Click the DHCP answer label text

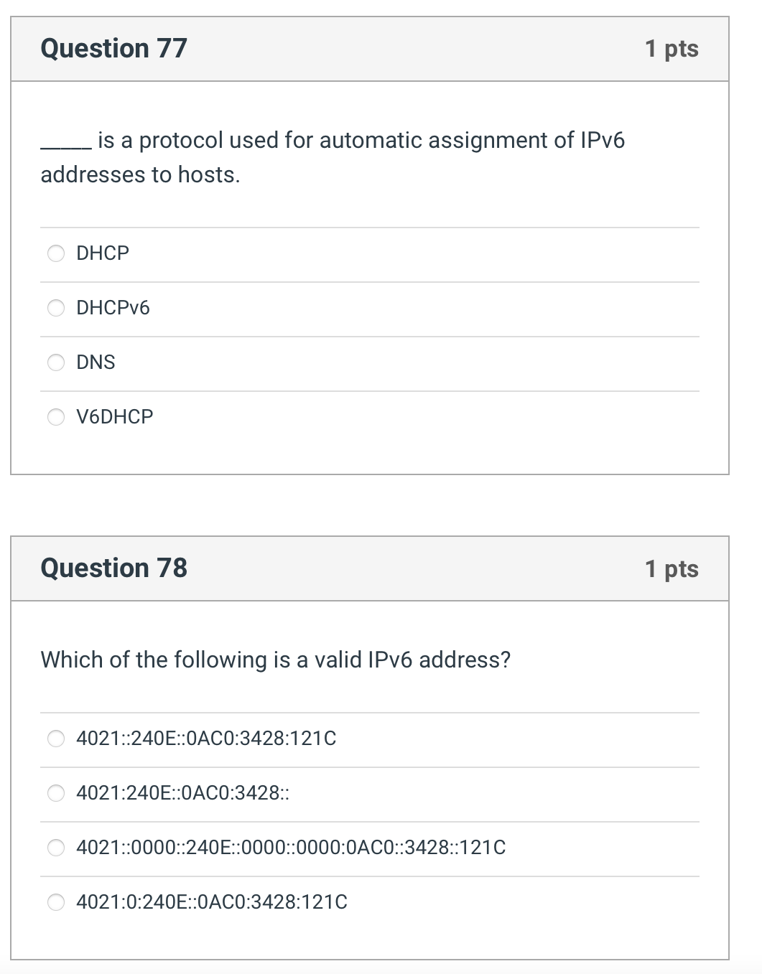pos(102,253)
